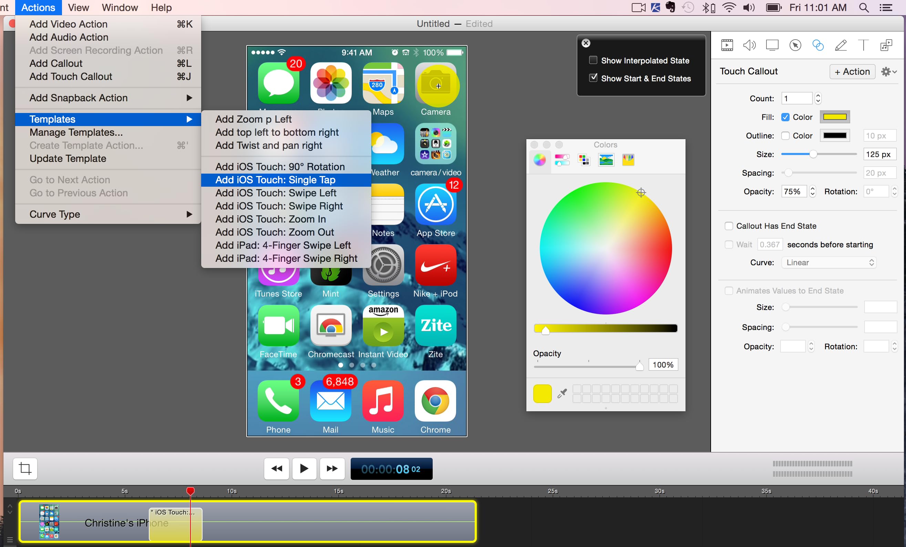The width and height of the screenshot is (906, 547).
Task: Choose Add Video Action from menu
Action: tap(108, 24)
